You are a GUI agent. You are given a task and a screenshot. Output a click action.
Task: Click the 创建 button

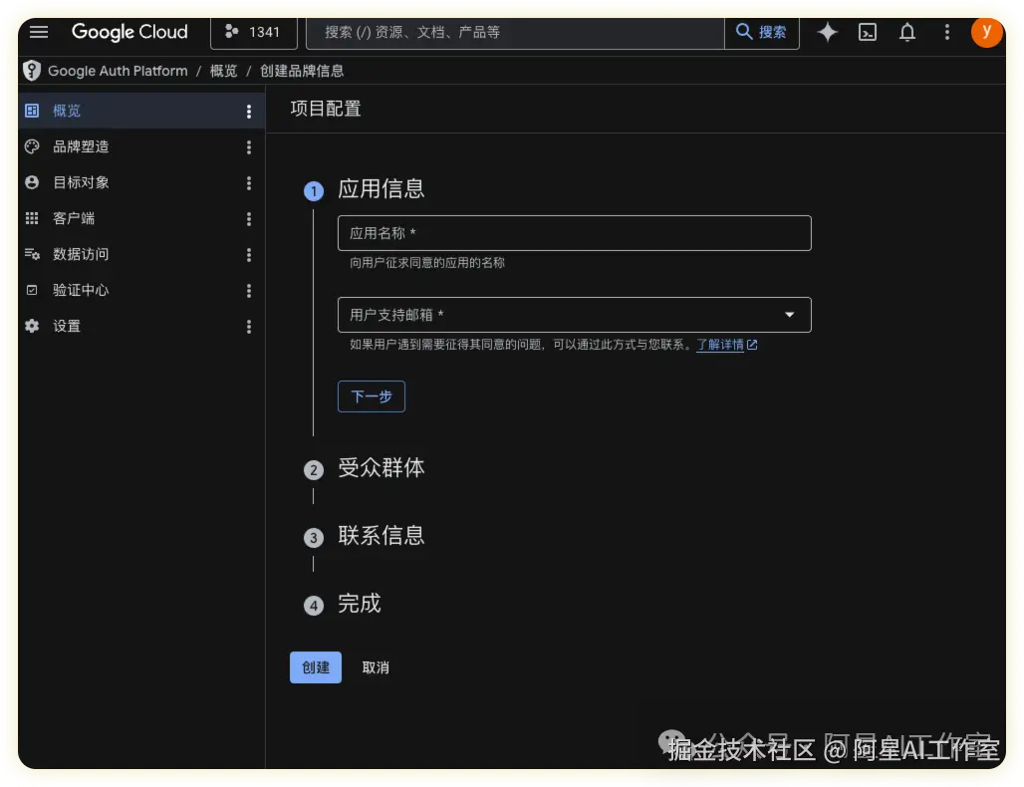coord(315,667)
